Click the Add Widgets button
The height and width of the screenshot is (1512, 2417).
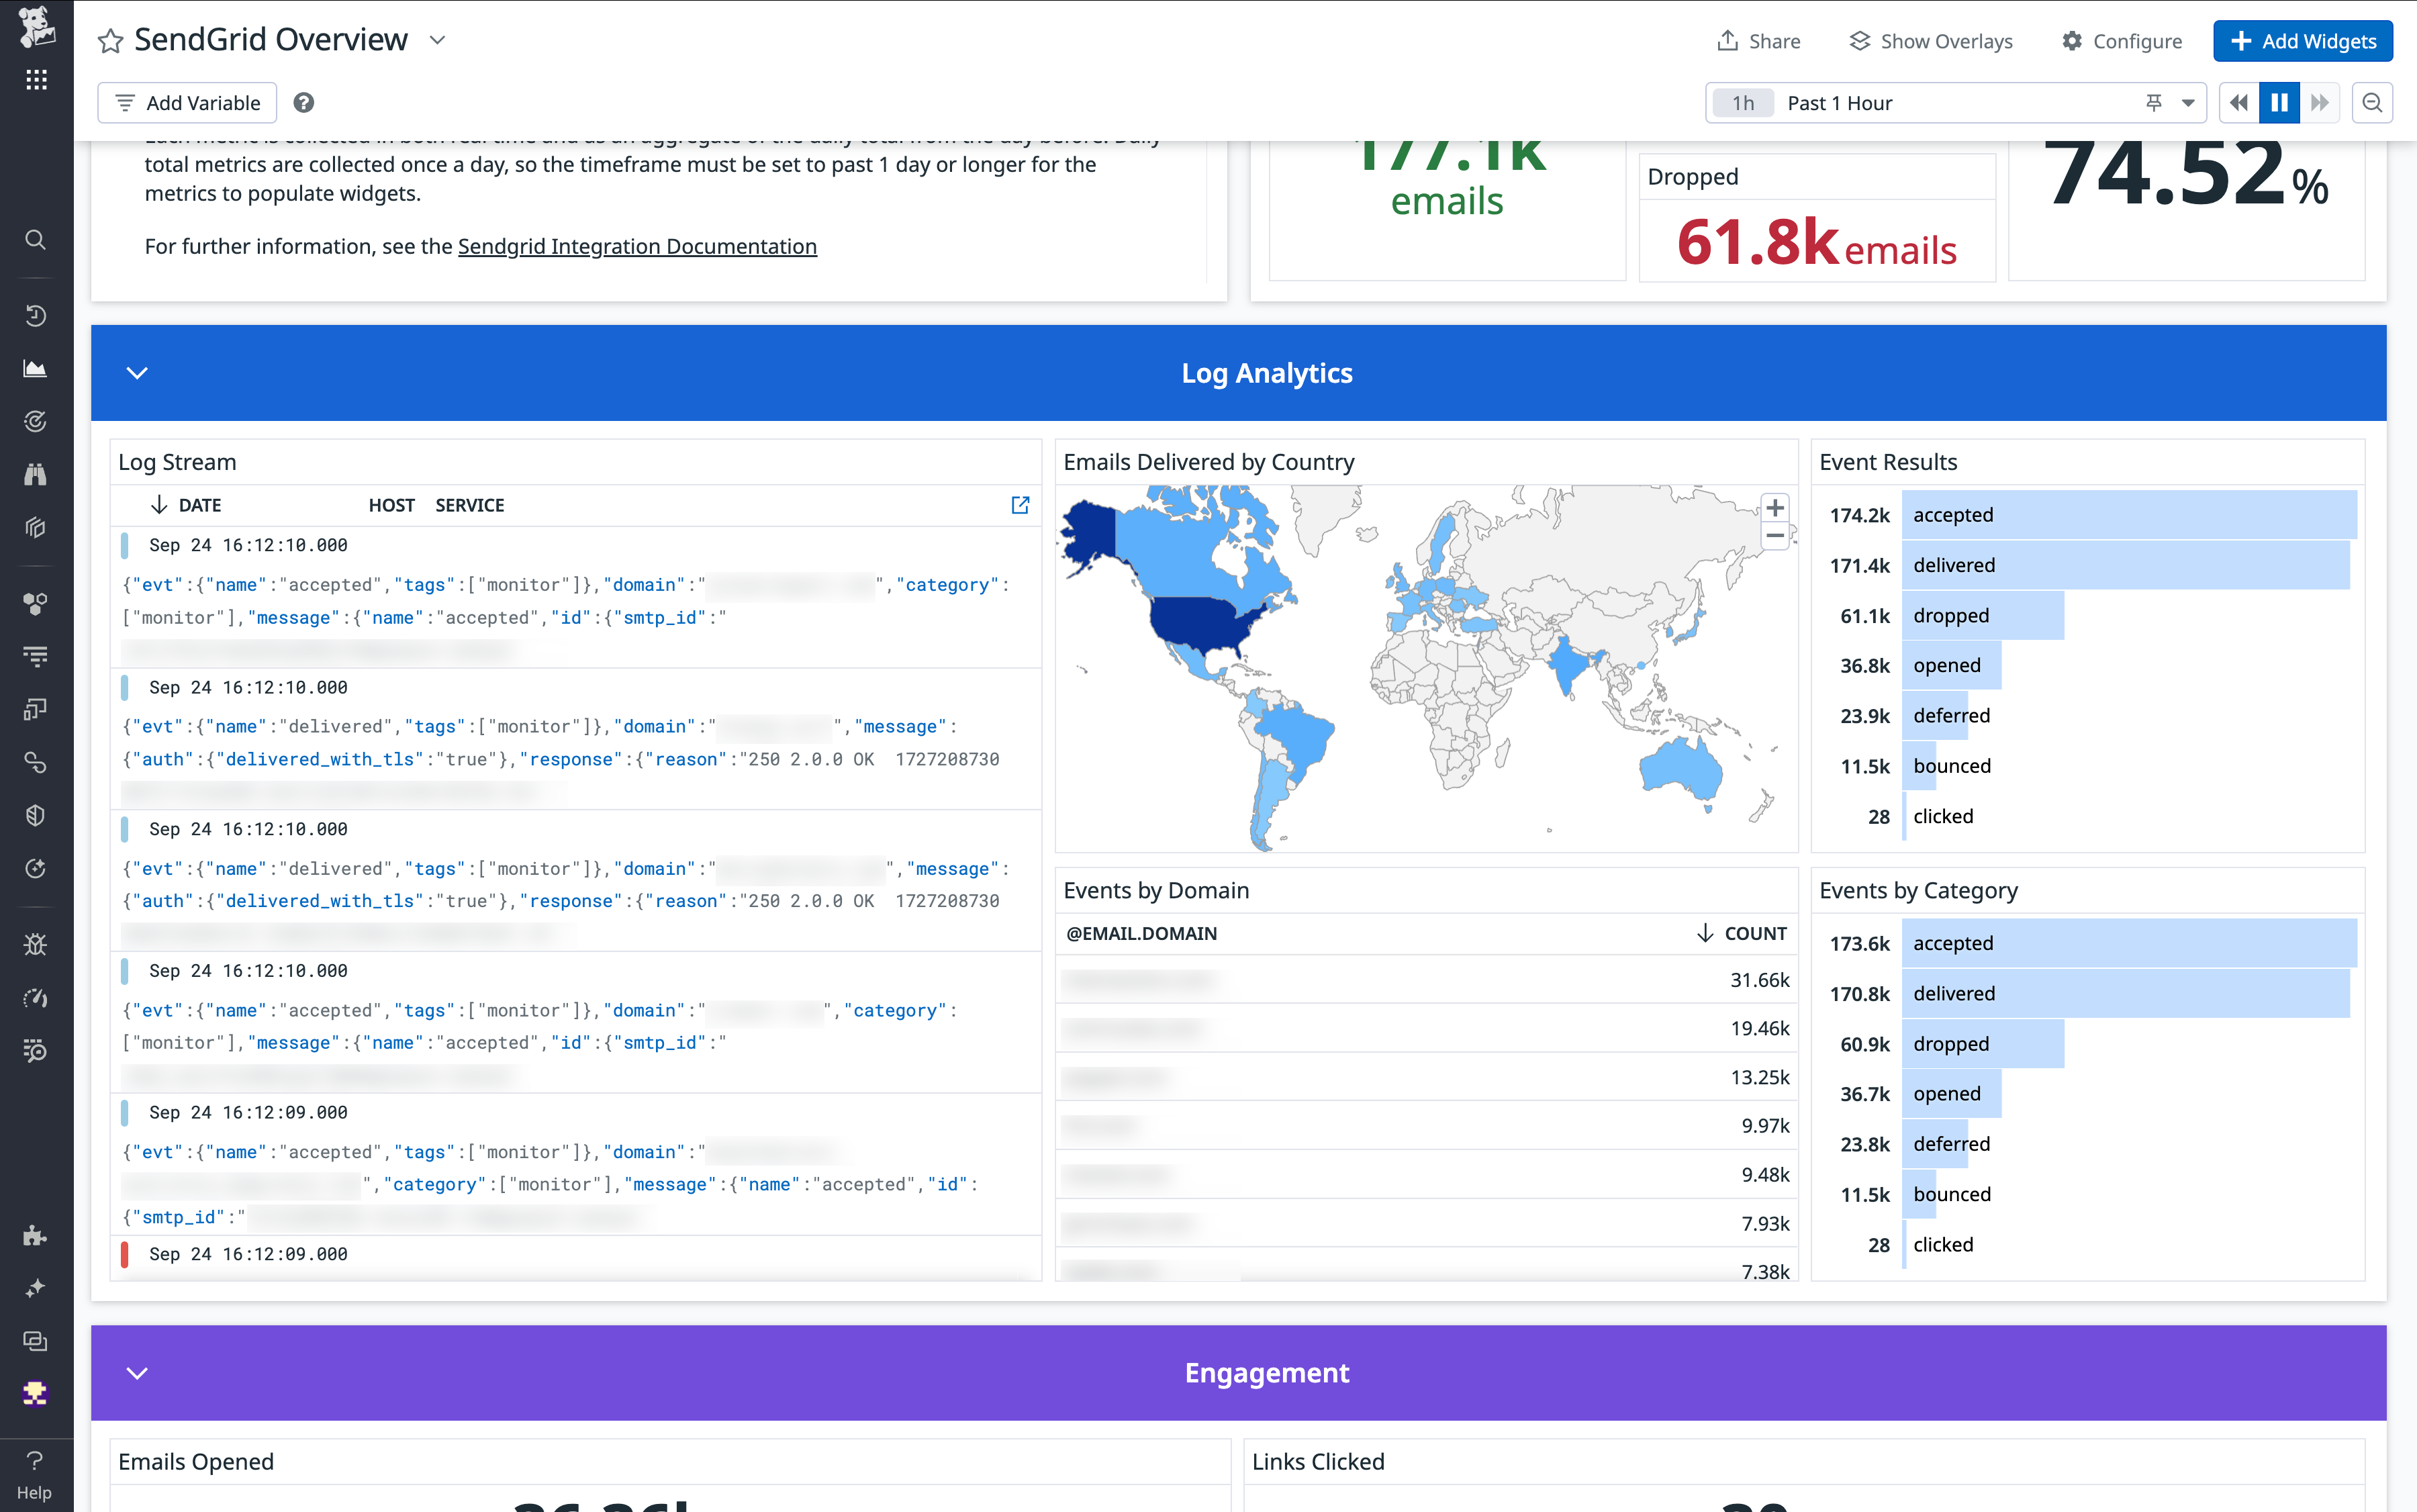coord(2302,41)
